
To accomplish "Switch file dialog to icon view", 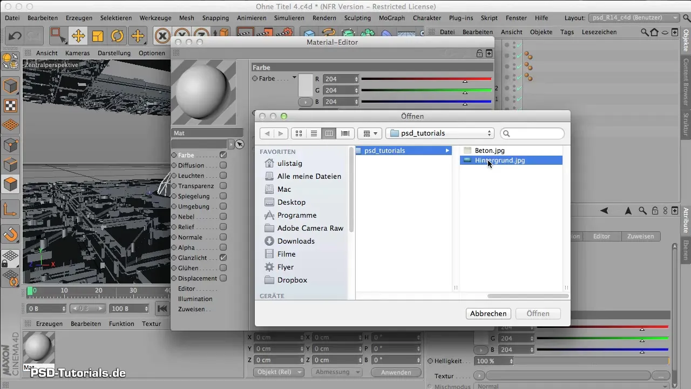I will [299, 133].
